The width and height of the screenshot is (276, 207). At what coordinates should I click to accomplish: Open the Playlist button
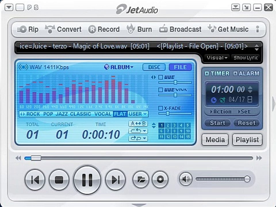(247, 140)
